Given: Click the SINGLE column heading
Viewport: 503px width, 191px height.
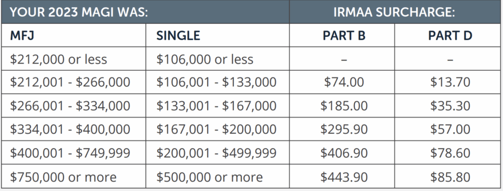Looking at the screenshot, I should tap(178, 36).
